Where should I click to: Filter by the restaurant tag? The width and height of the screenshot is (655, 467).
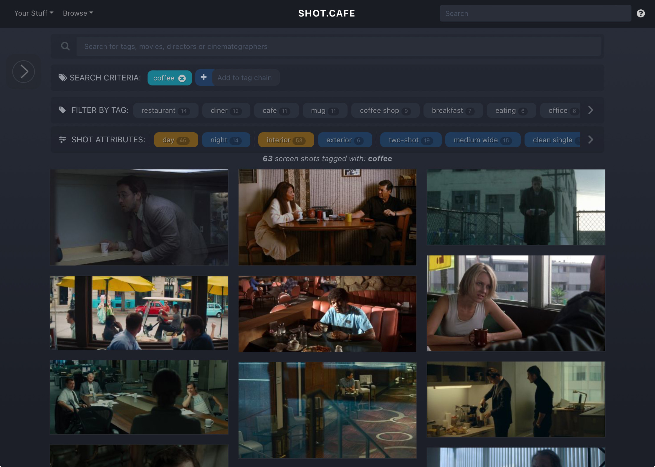point(165,110)
